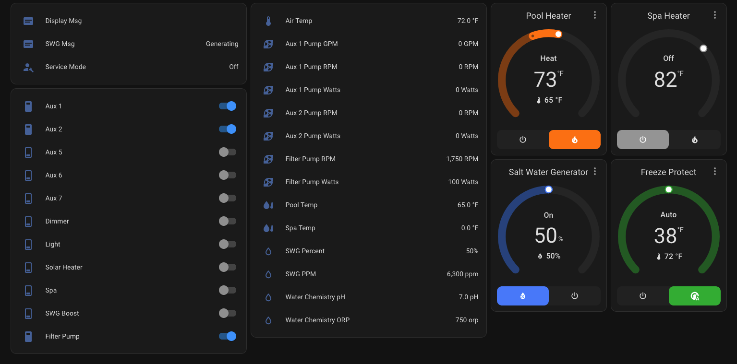Image resolution: width=737 pixels, height=364 pixels.
Task: Click Salt Water Generator blue droplet button
Action: 523,296
